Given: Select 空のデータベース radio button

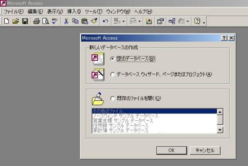Looking at the screenshot, I should [112, 59].
